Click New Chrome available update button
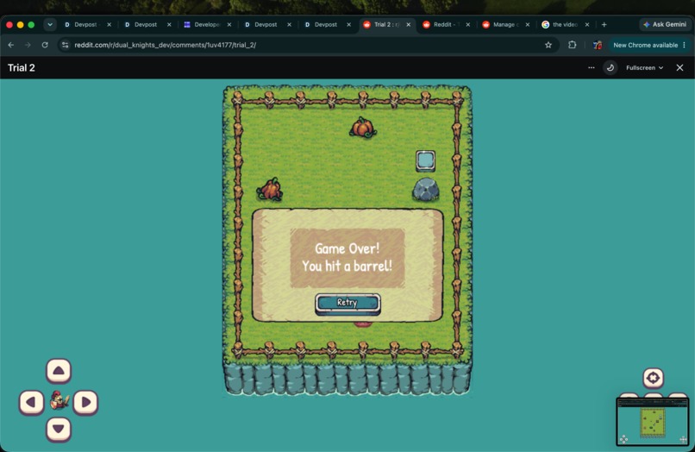The image size is (695, 452). click(x=645, y=45)
